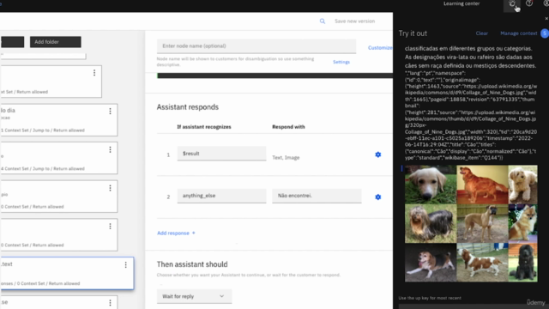The image size is (549, 309).
Task: Click the search magnifier icon
Action: [323, 21]
